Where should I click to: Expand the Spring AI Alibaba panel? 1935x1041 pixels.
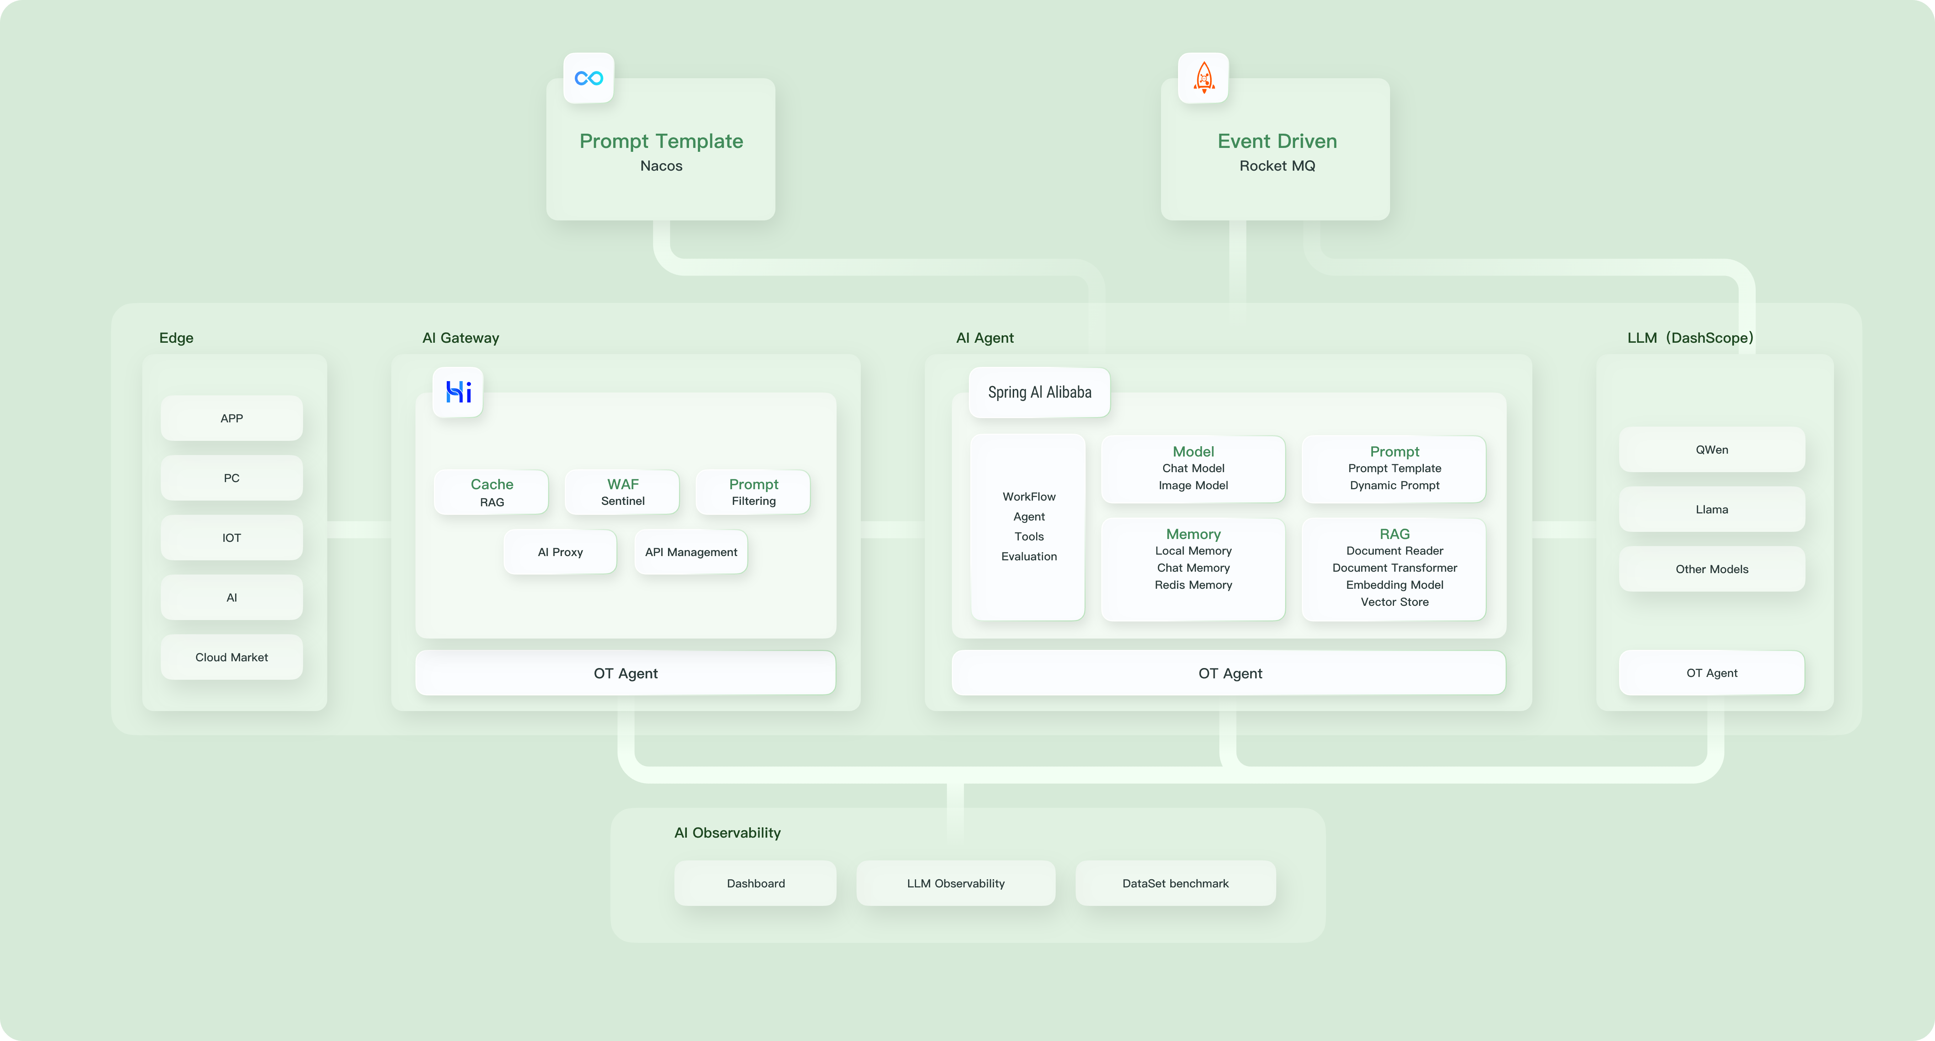point(1039,392)
